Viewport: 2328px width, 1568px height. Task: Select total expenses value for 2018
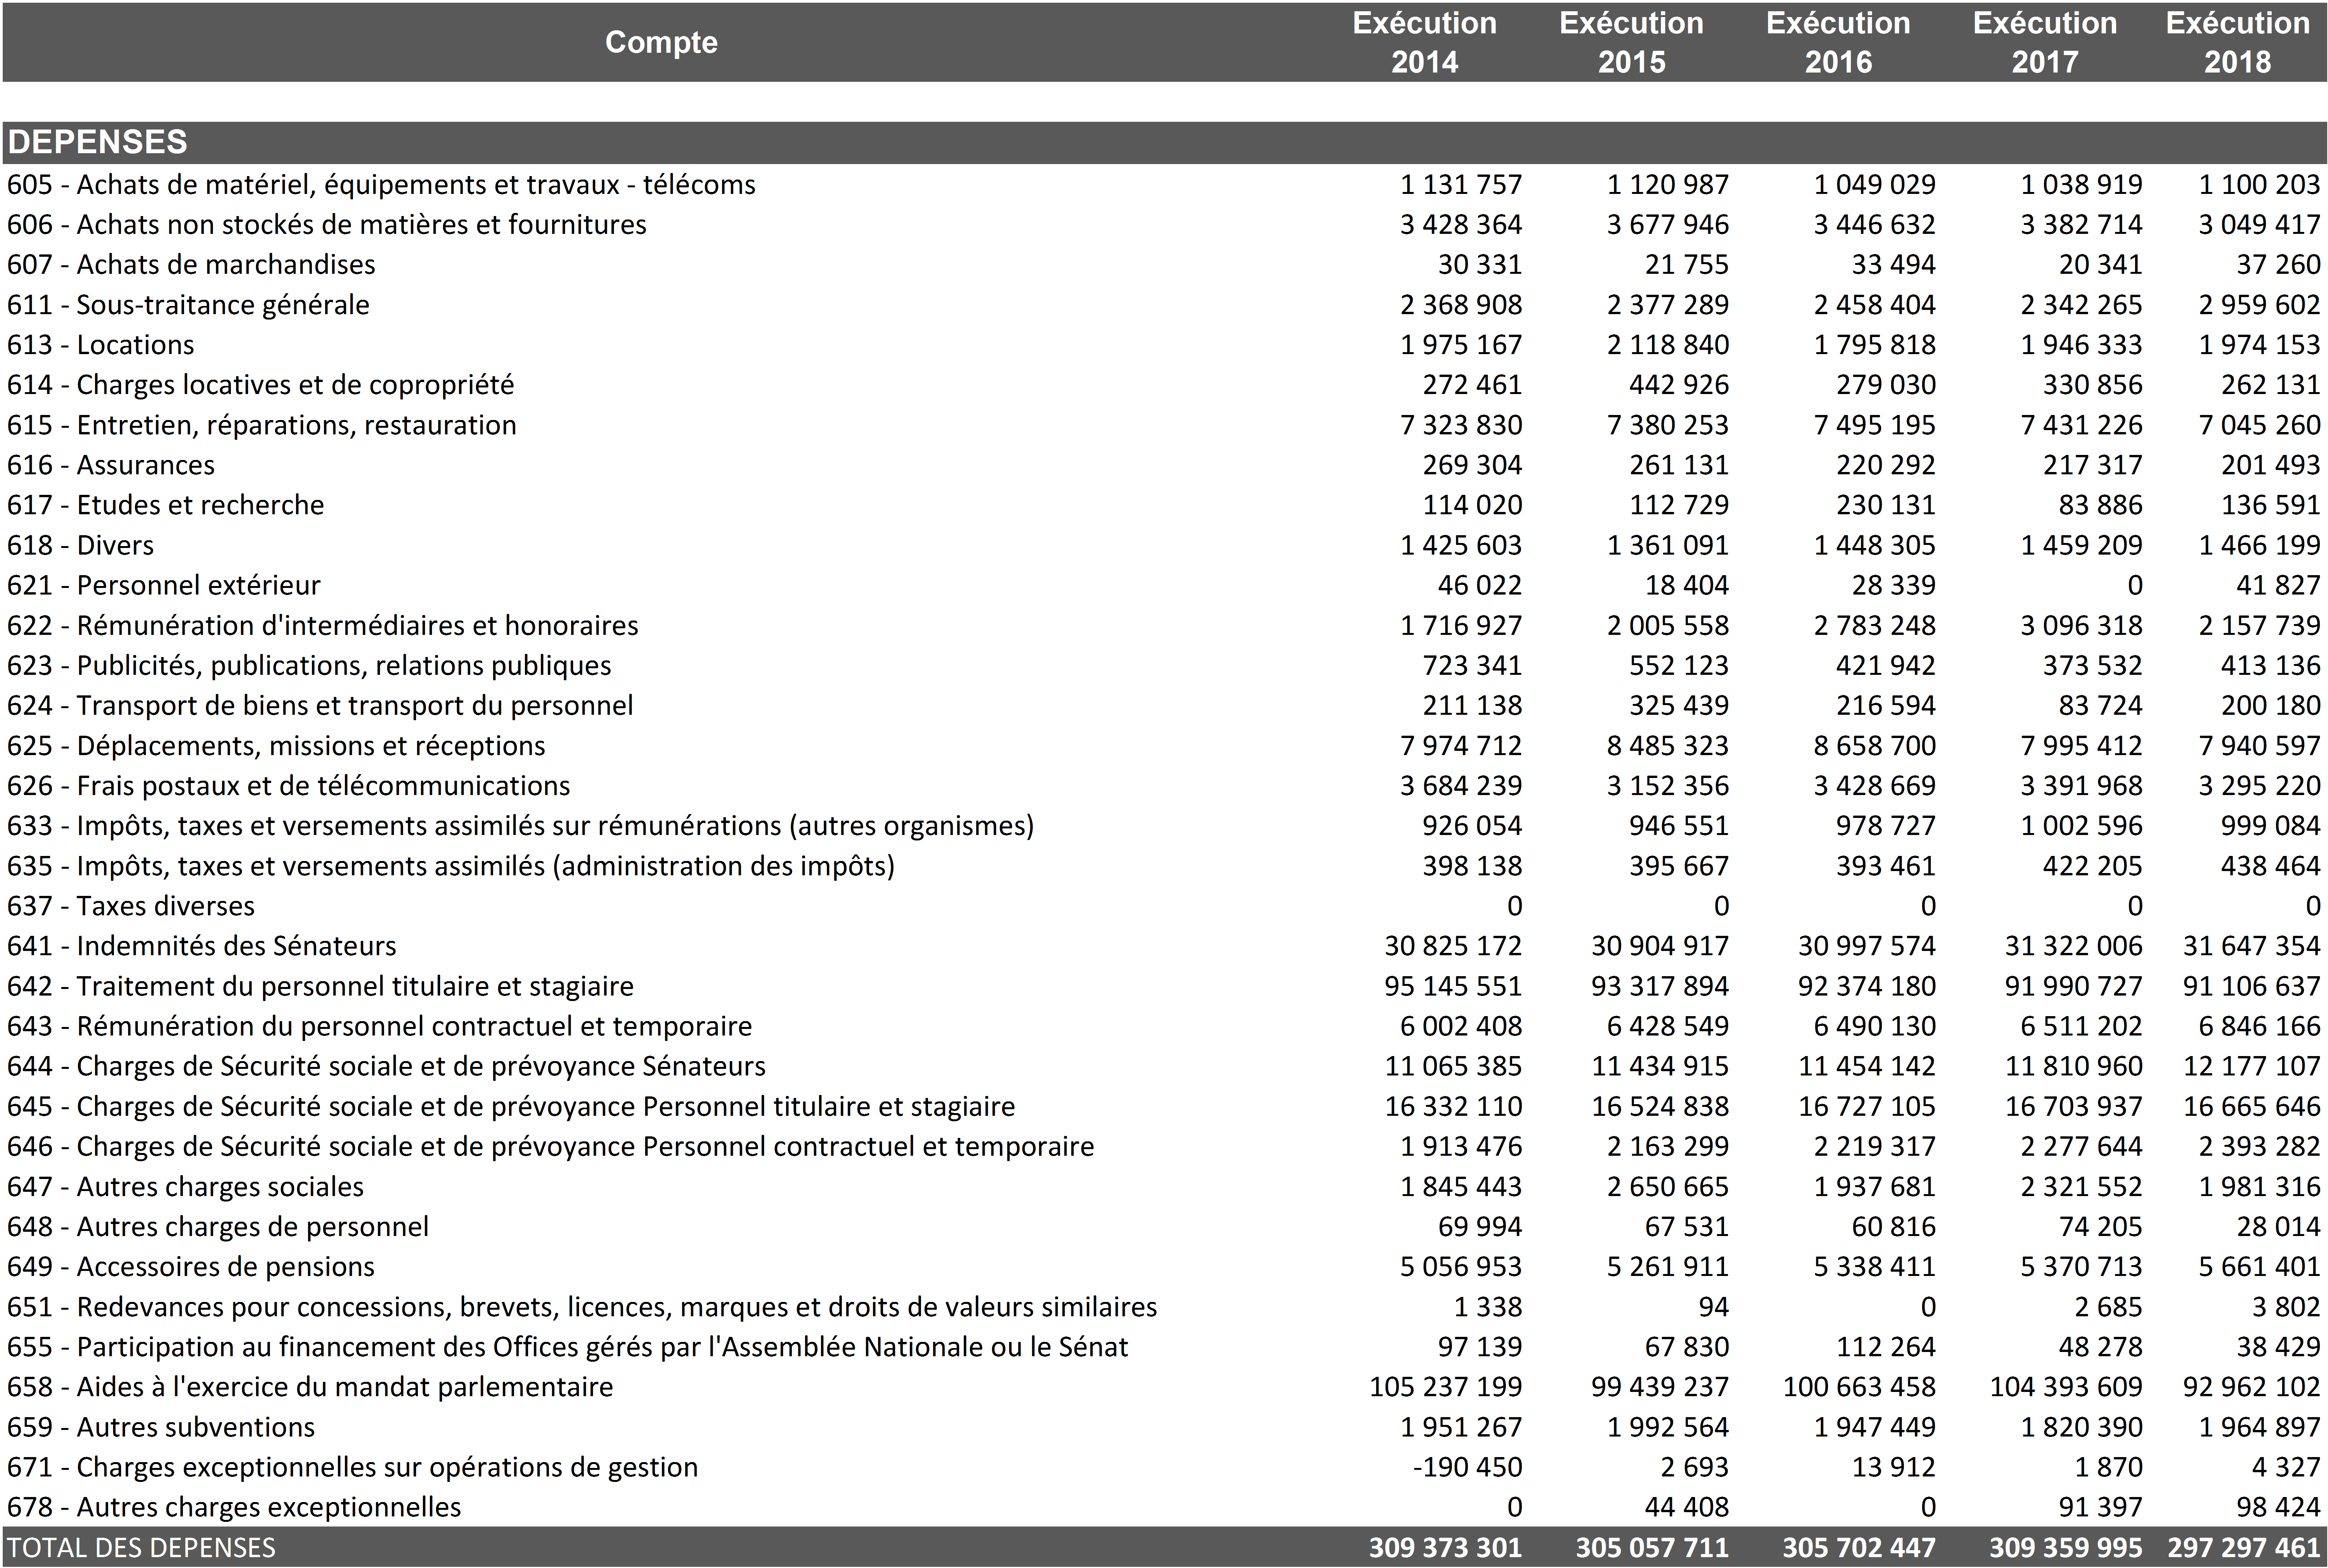pos(2243,1547)
